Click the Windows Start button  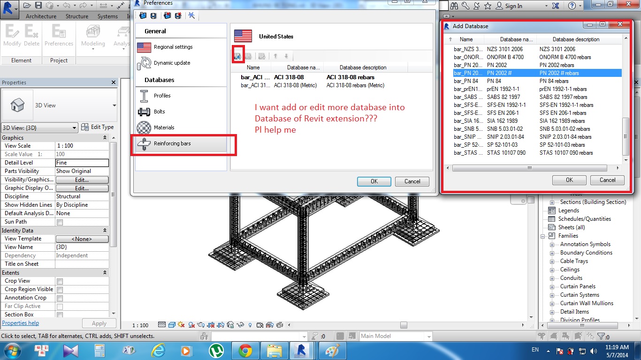pyautogui.click(x=13, y=350)
